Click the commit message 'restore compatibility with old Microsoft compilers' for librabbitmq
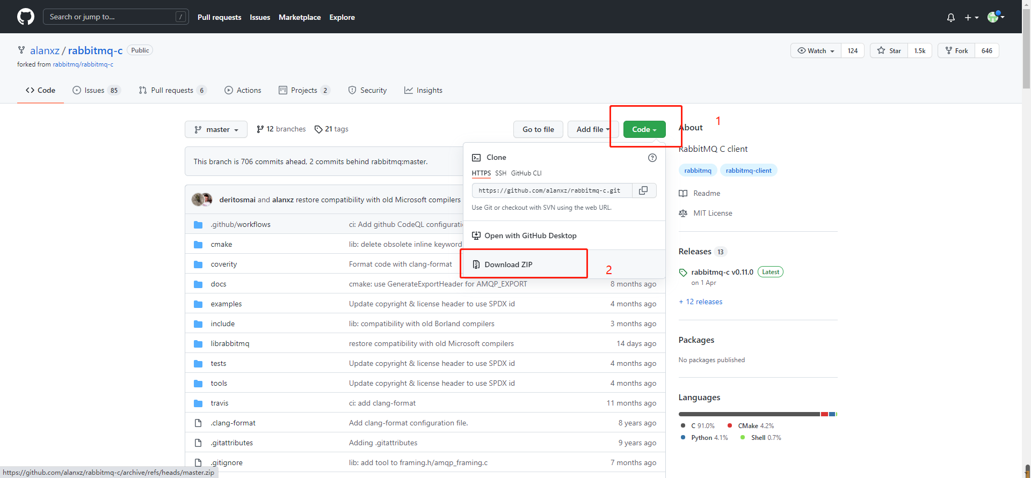 [431, 344]
